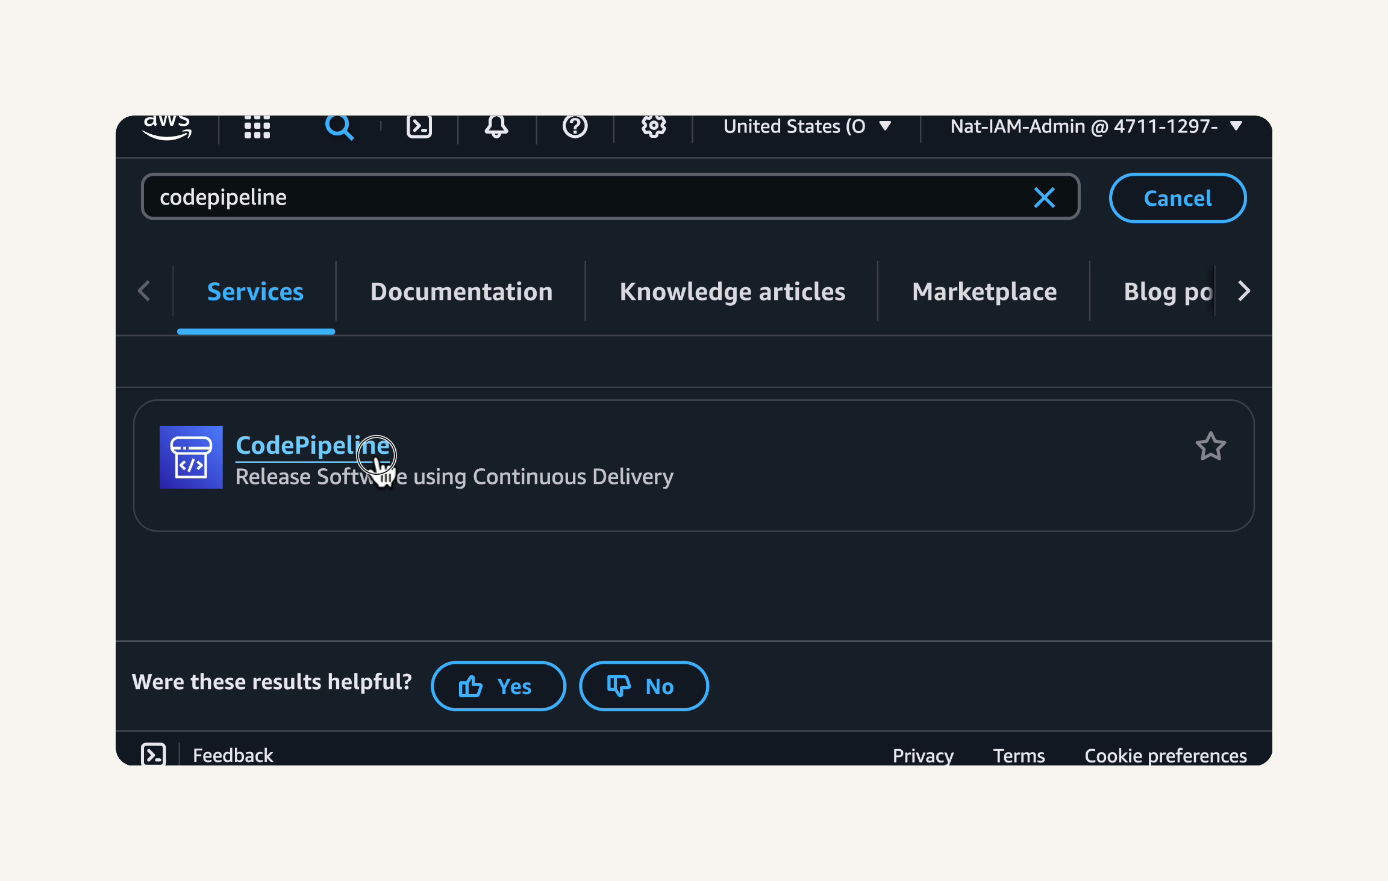Open the CodePipeline service link

313,446
